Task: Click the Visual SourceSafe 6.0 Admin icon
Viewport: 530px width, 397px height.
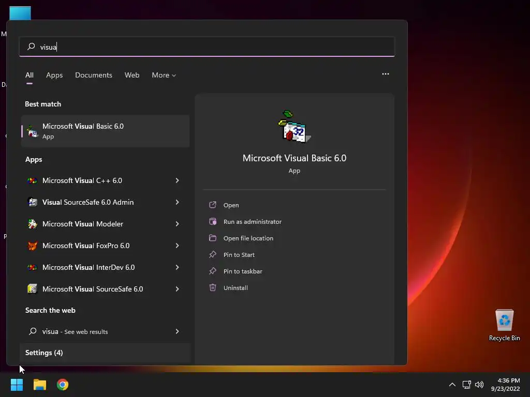Action: point(32,202)
